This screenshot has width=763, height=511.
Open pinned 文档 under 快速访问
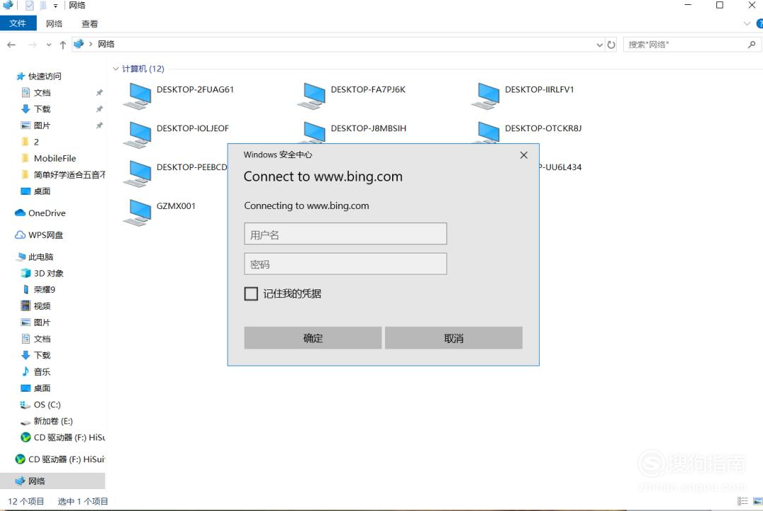[x=42, y=93]
